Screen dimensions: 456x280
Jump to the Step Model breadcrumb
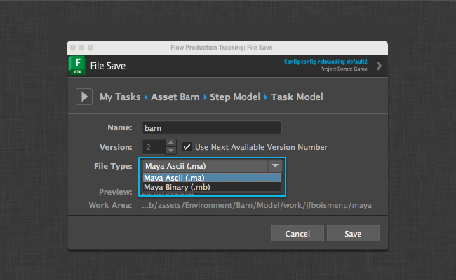tap(235, 97)
